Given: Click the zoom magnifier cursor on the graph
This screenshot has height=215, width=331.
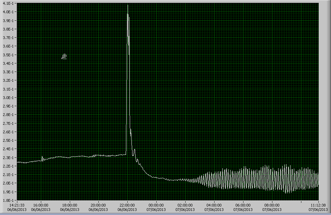Looking at the screenshot, I should pos(64,56).
